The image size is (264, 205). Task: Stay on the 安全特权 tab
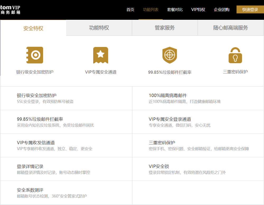point(33,27)
